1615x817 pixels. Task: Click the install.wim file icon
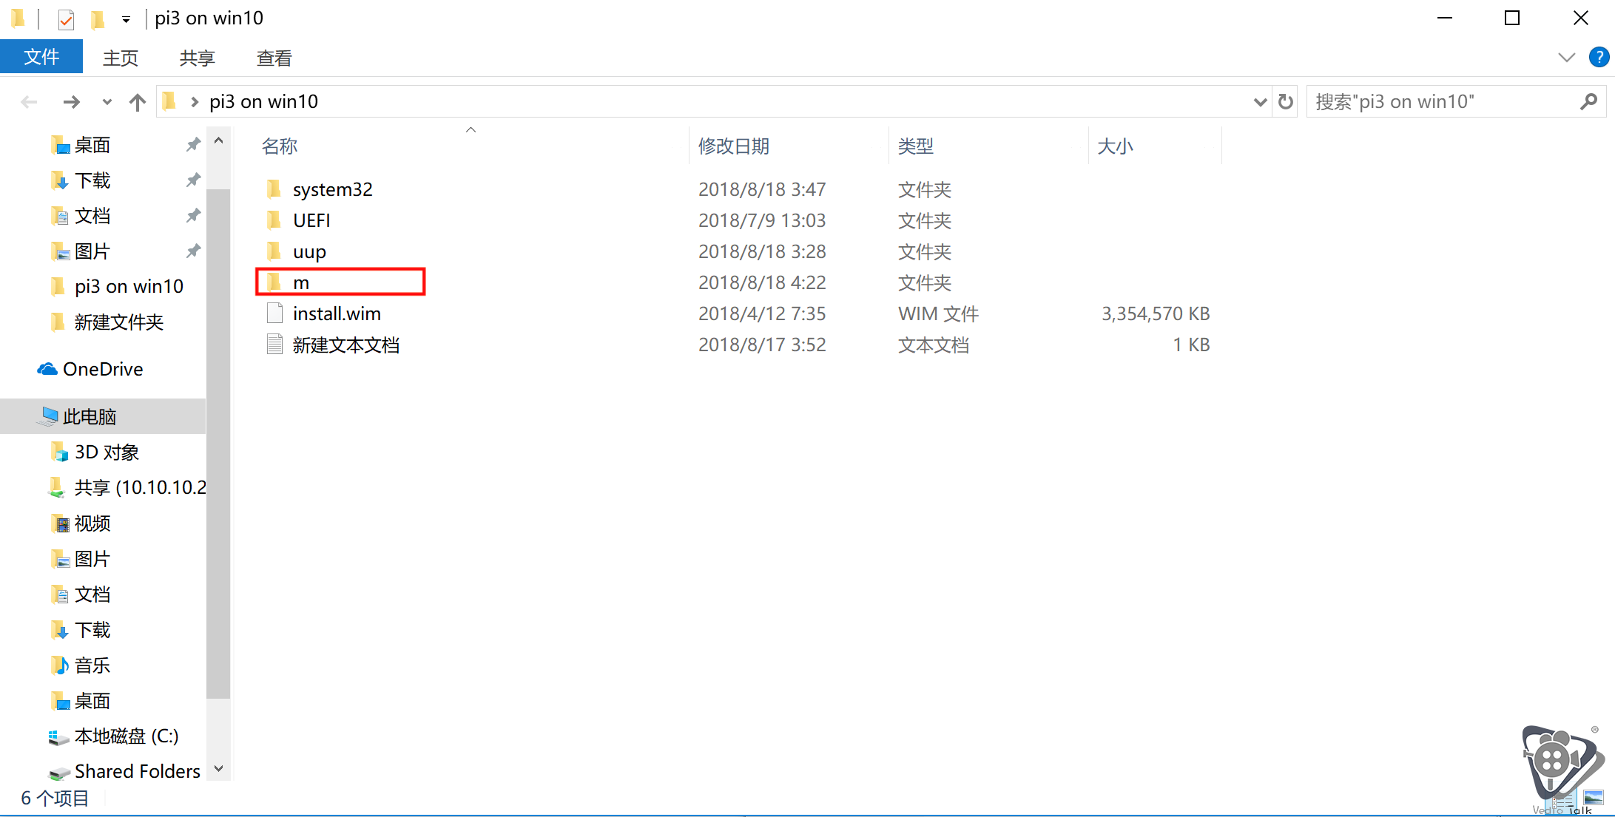pyautogui.click(x=274, y=313)
